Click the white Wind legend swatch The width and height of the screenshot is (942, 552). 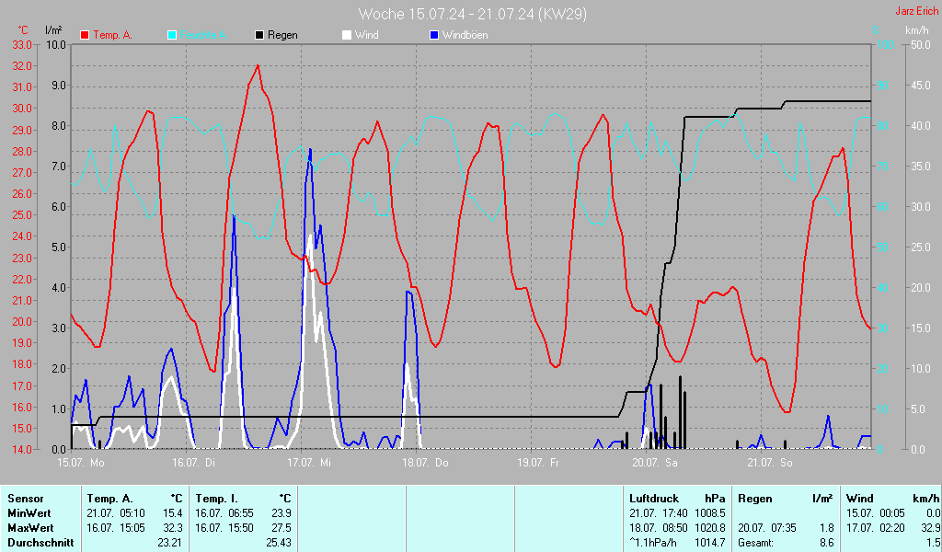coord(347,36)
